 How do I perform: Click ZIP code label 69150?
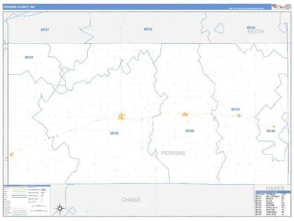coord(190,131)
